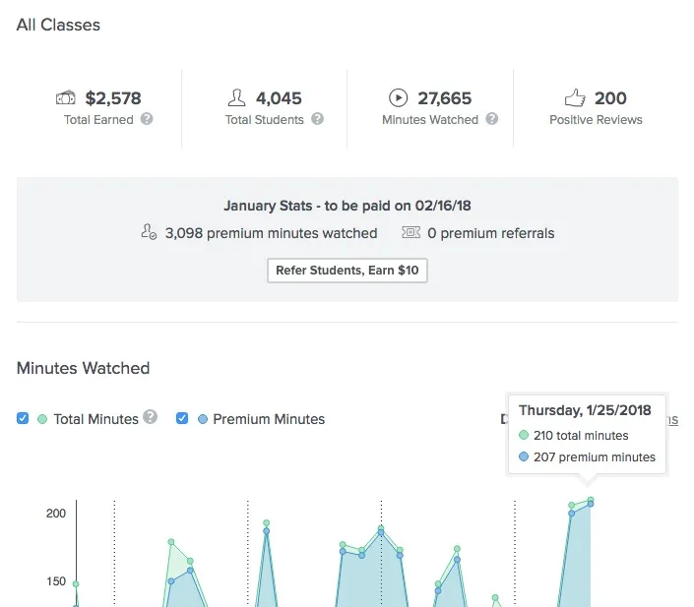Click the 4,045 total students value

pyautogui.click(x=279, y=98)
